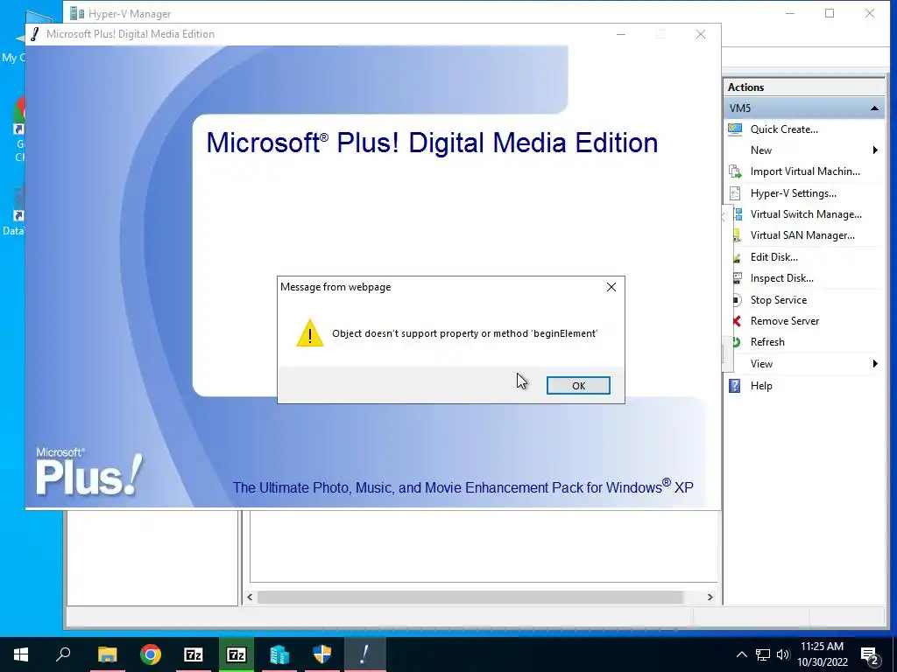Switch to the first 7-Zip taskbar window

194,654
